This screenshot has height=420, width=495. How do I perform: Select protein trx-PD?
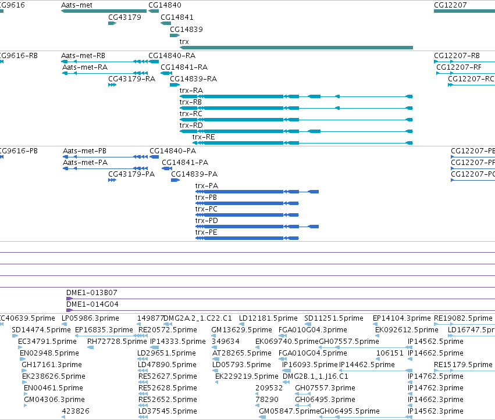[x=257, y=227]
